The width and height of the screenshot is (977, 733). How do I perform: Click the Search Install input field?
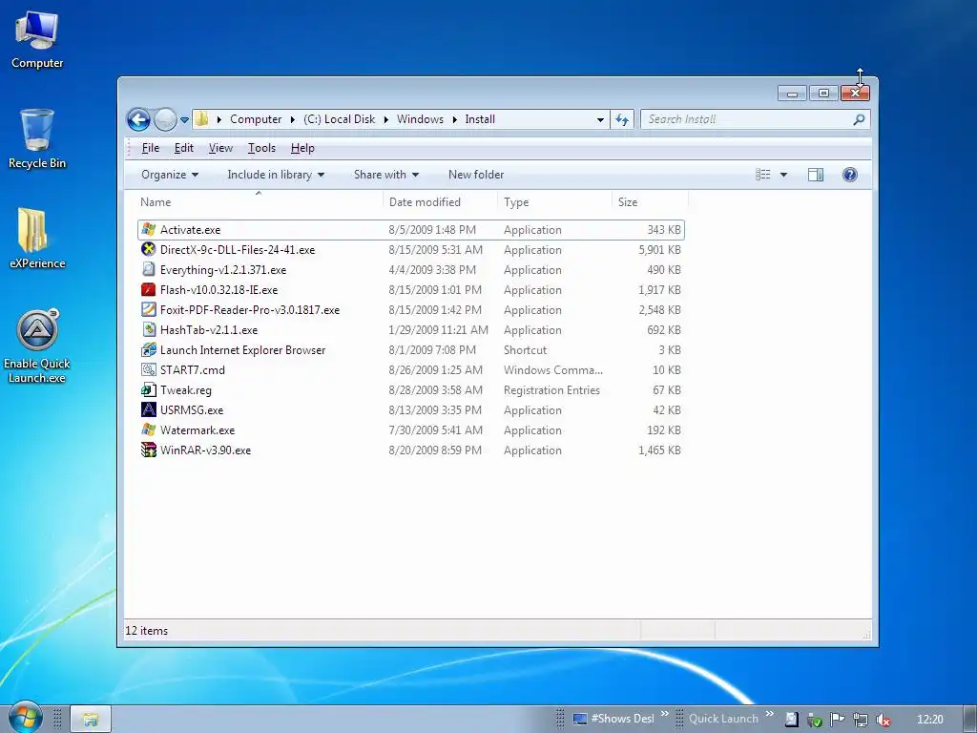[748, 119]
